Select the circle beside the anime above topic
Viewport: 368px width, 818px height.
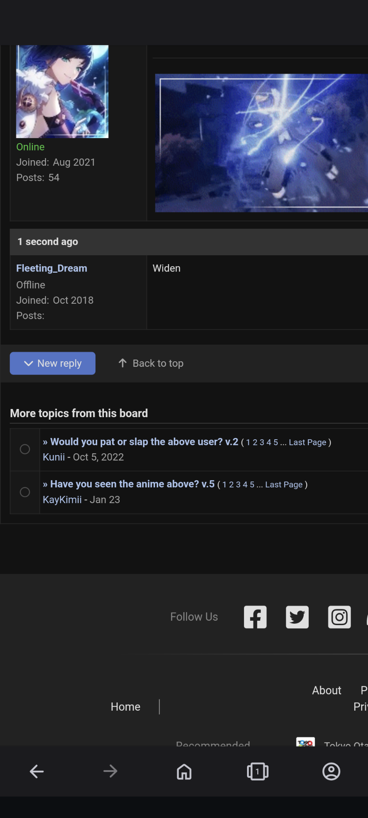(25, 492)
